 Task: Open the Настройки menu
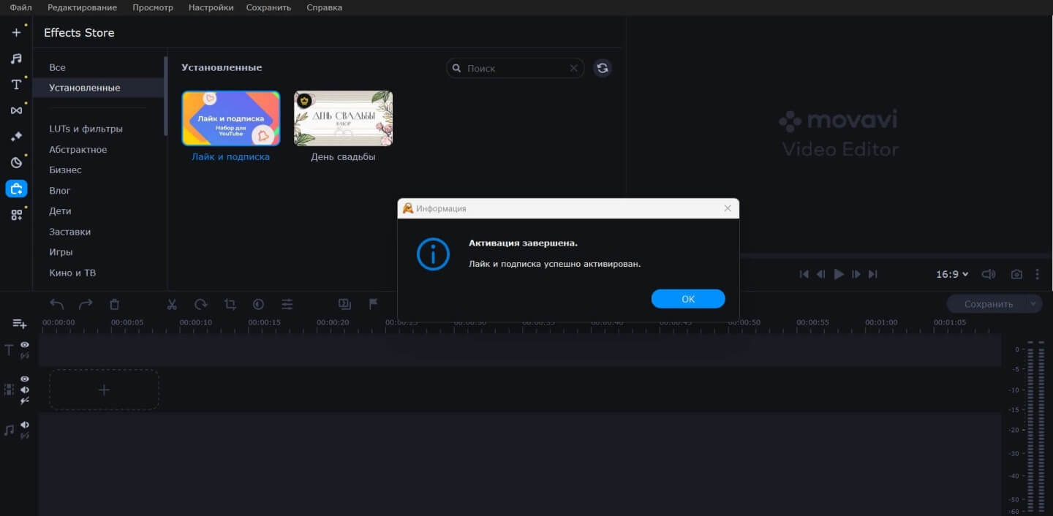point(211,7)
